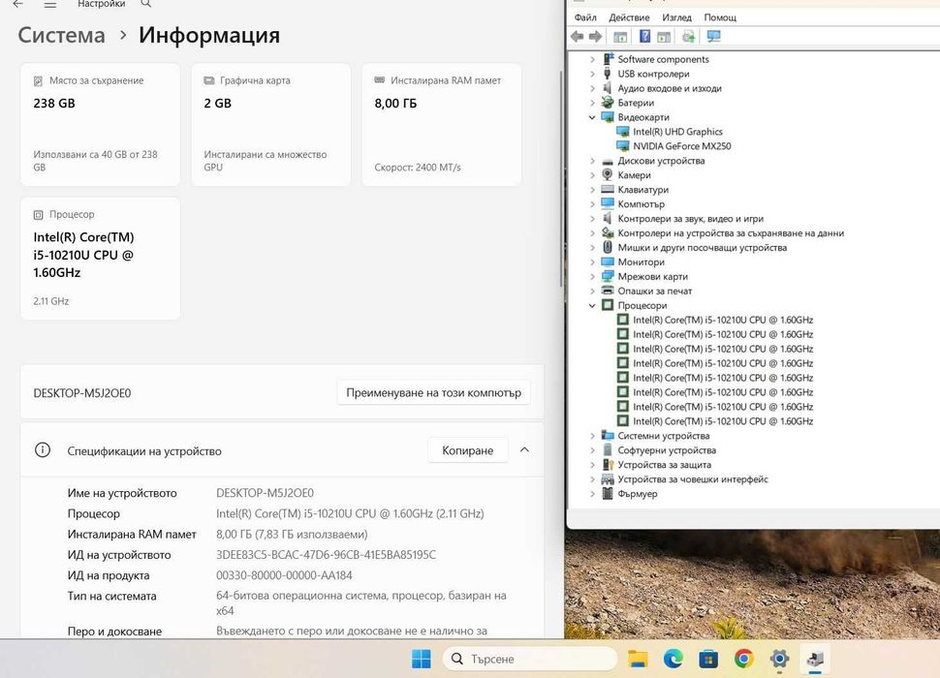Select the USB контролери plug icon
940x678 pixels.
608,74
